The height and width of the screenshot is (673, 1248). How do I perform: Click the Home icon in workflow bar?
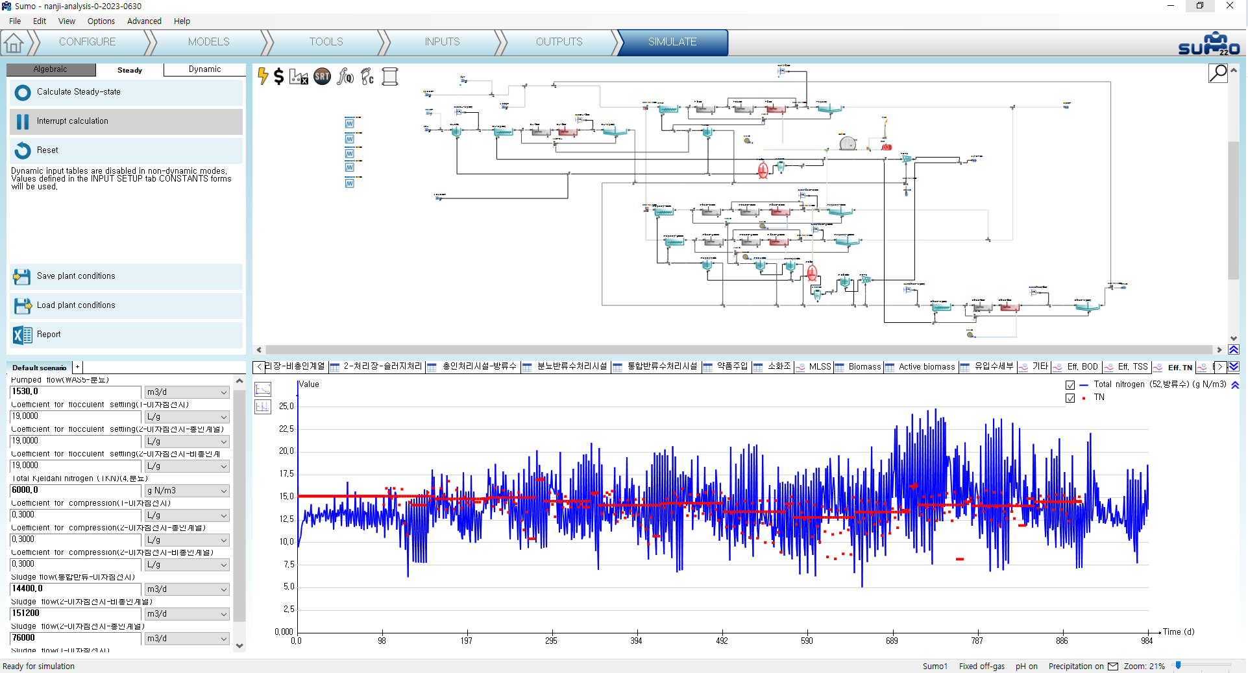coord(14,43)
